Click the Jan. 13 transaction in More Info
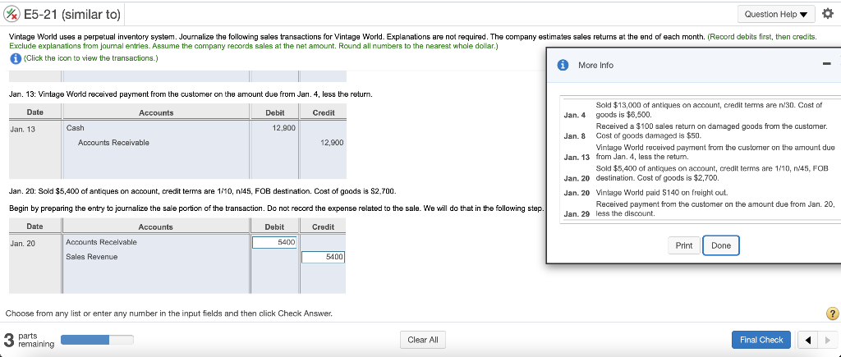Viewport: 841px width, 357px height. pyautogui.click(x=699, y=152)
